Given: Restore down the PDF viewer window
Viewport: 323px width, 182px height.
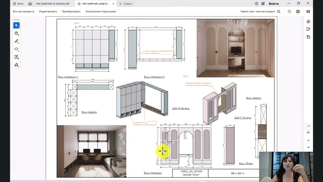Looking at the screenshot, I should 298,4.
